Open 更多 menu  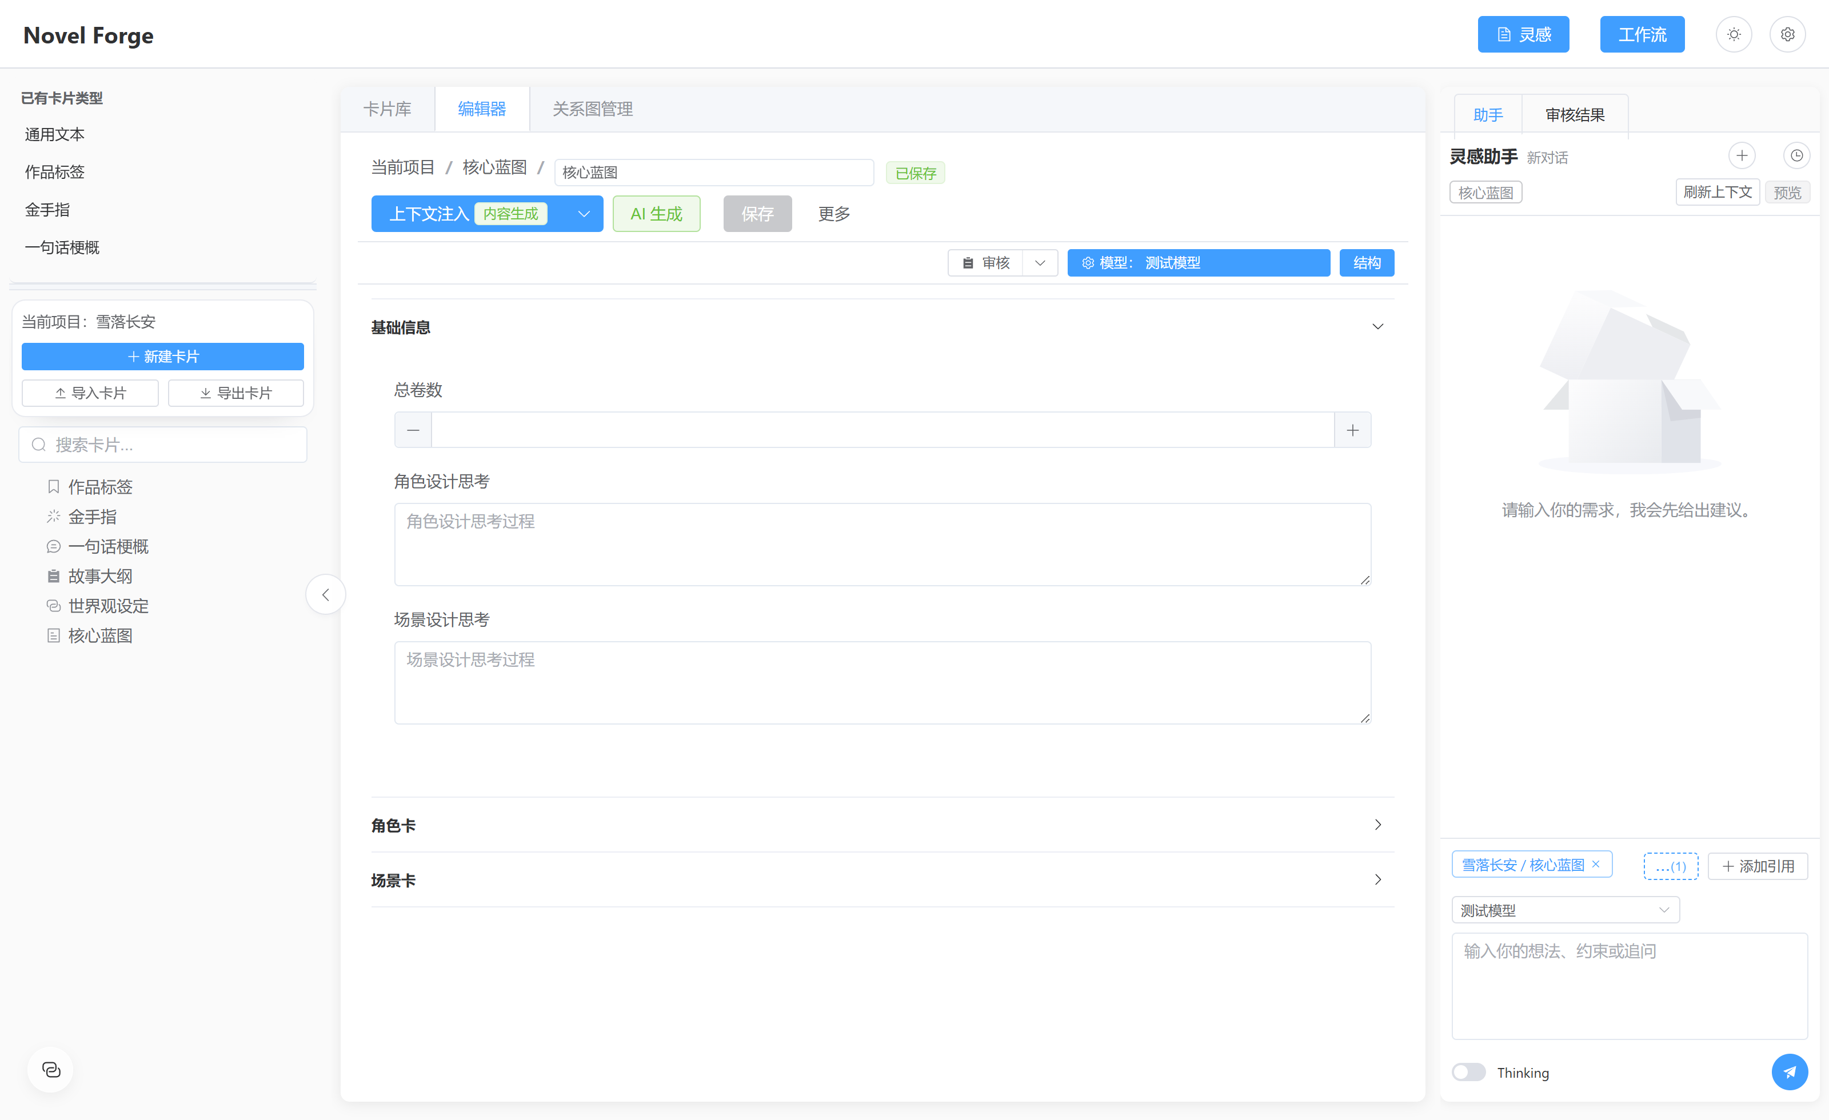pyautogui.click(x=833, y=214)
